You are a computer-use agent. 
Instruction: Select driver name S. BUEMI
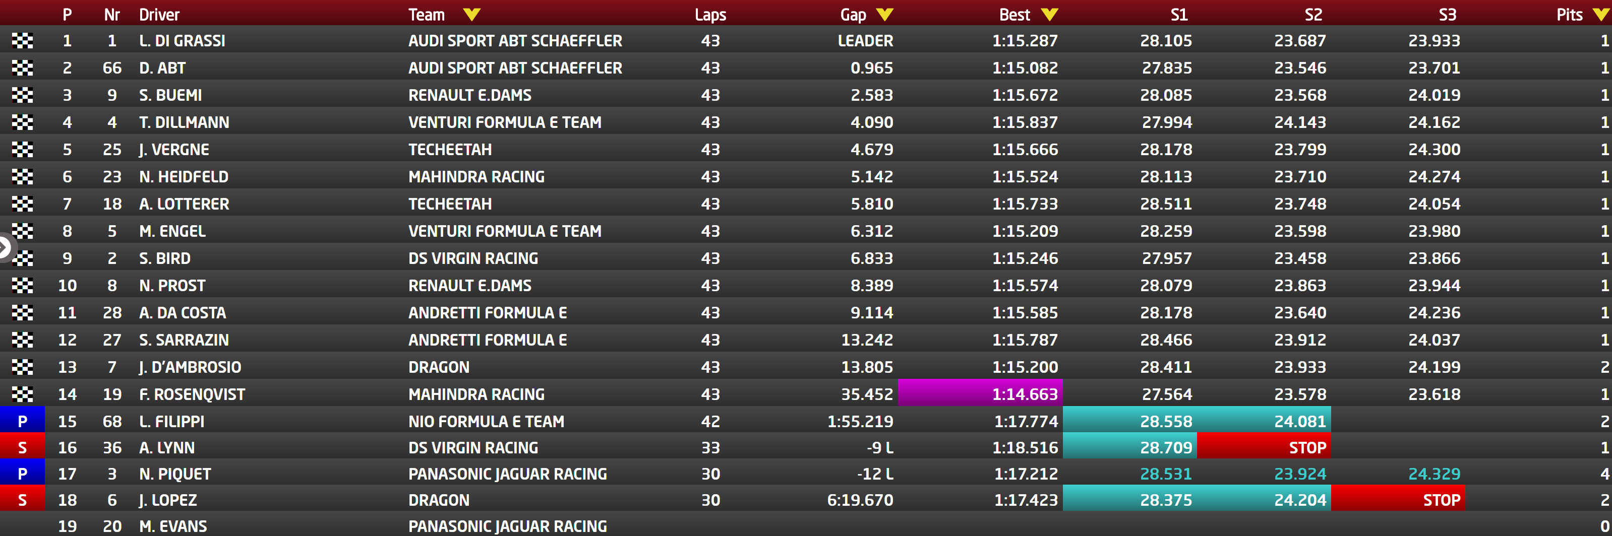point(170,95)
